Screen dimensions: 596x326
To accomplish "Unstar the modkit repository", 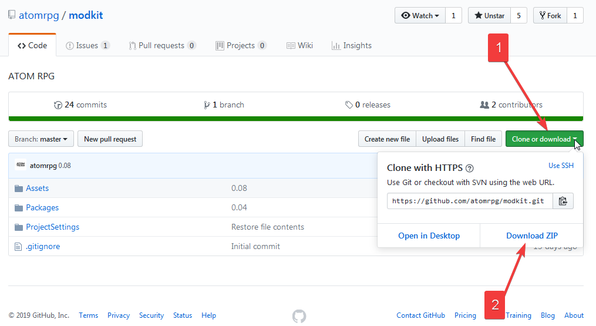I will click(x=489, y=16).
